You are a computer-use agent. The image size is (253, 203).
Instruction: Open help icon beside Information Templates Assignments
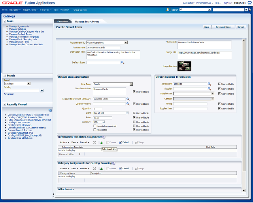(x=104, y=137)
